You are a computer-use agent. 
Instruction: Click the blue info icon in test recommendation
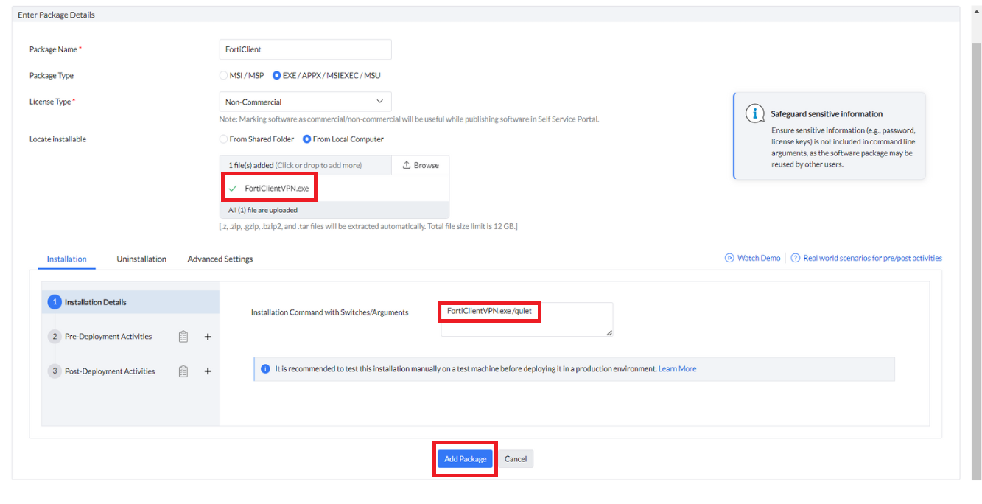[x=265, y=368]
